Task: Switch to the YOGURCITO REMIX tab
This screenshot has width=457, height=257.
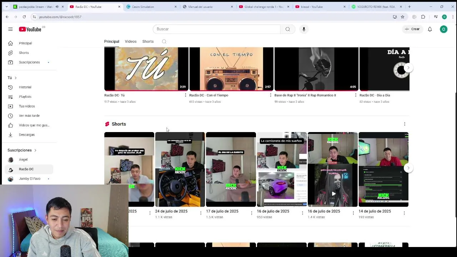Action: pyautogui.click(x=377, y=7)
